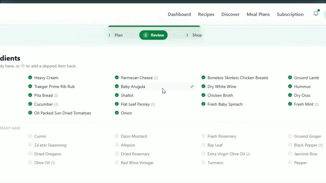This screenshot has width=326, height=183.
Task: Select the Chicken Broth label text
Action: [220, 95]
